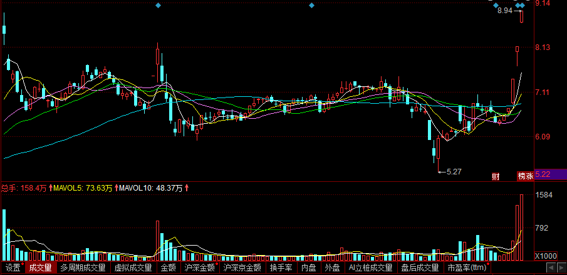Image resolution: width=567 pixels, height=275 pixels.
Task: Click the 财 badge below the chart
Action: click(x=496, y=176)
